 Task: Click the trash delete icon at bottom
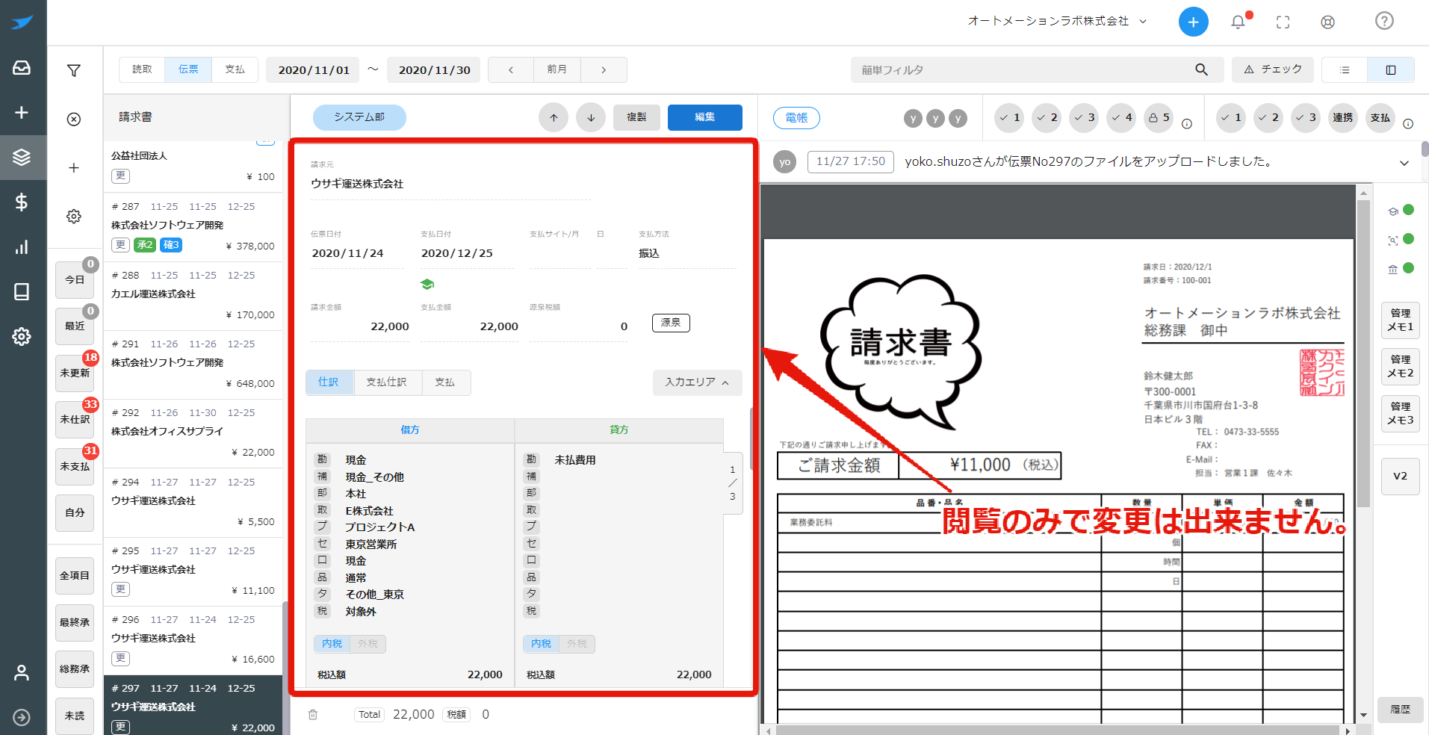coord(313,715)
